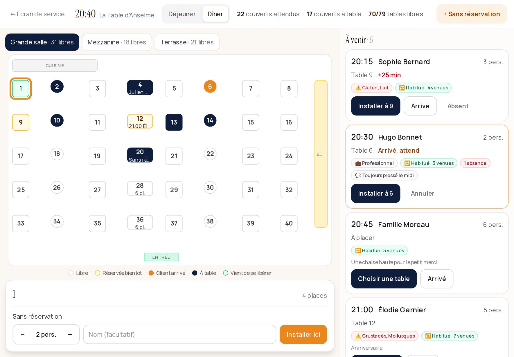Select occupied round table 14
The height and width of the screenshot is (357, 514).
(x=210, y=120)
